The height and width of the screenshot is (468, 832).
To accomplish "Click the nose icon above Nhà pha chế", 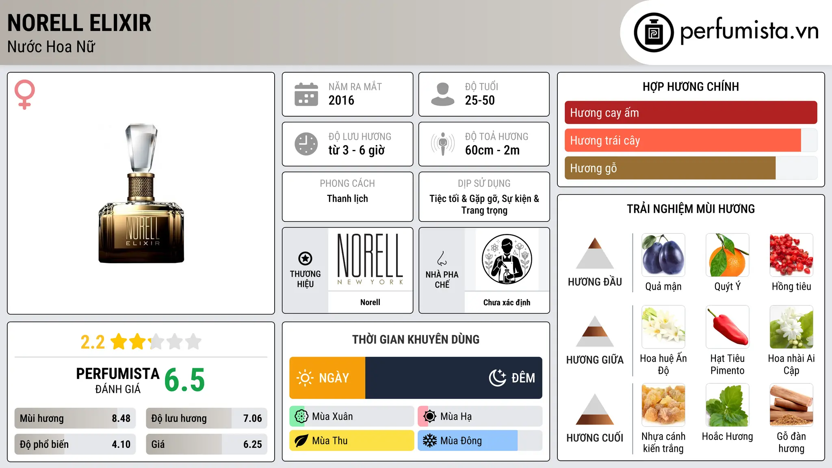I will pyautogui.click(x=442, y=258).
